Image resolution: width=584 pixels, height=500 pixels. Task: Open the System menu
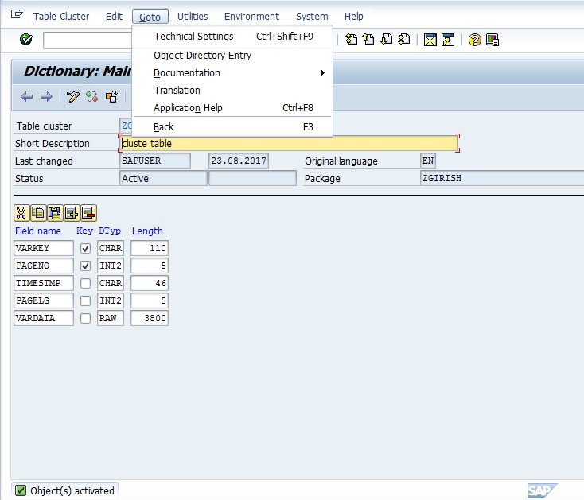click(x=312, y=17)
